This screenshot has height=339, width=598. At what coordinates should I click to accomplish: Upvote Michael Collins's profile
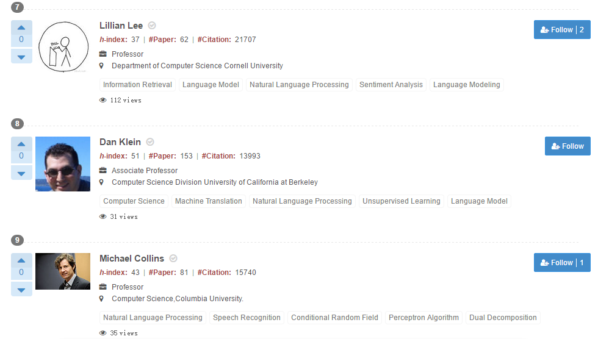click(21, 260)
